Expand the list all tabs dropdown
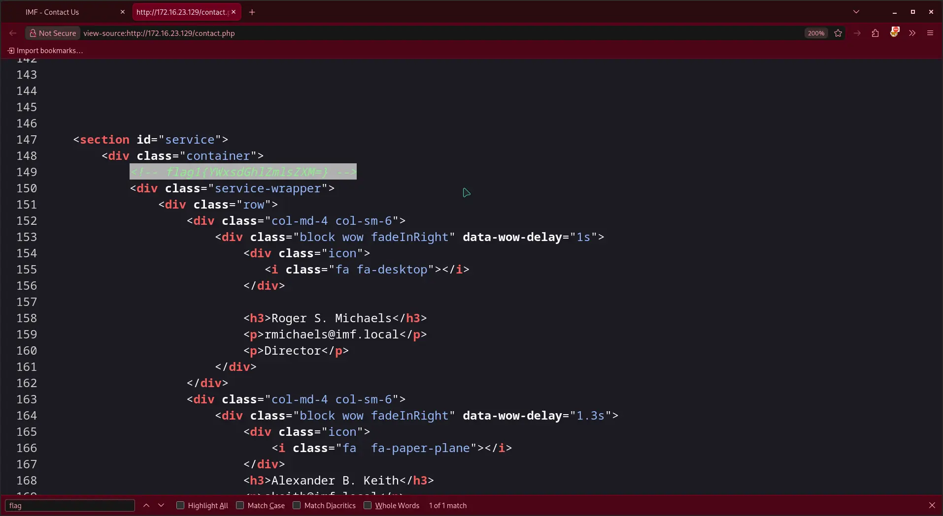The image size is (943, 516). (x=856, y=12)
